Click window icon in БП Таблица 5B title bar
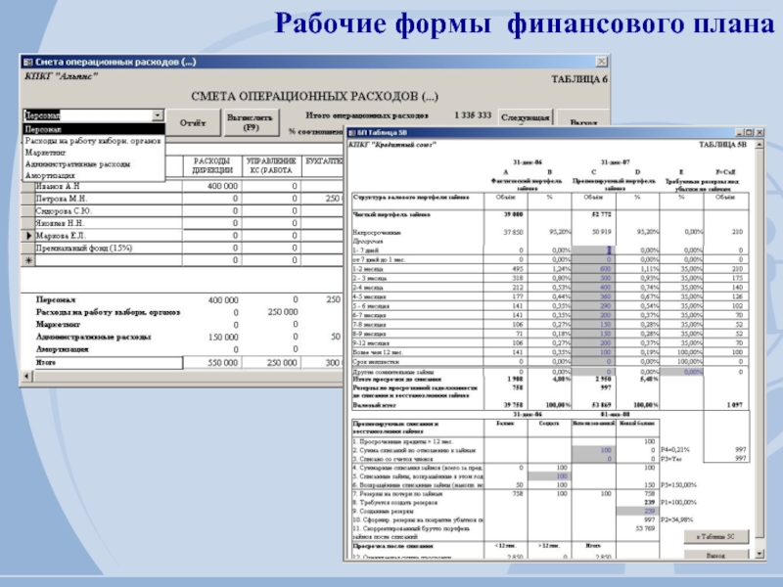Viewport: 783px width, 587px height. pyautogui.click(x=351, y=133)
